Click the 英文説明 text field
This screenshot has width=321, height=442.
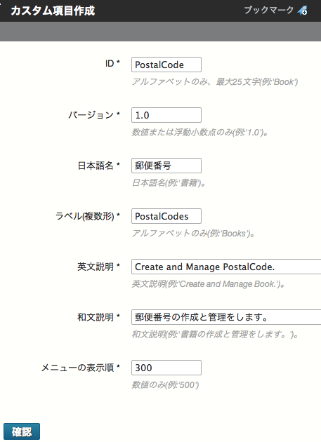(x=226, y=267)
